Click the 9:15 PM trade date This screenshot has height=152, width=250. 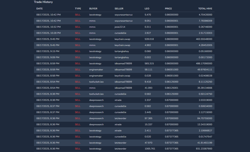(x=48, y=51)
